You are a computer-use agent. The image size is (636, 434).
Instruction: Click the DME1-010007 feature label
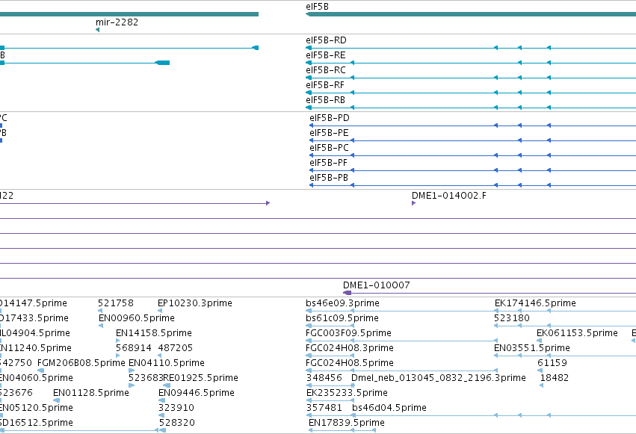[377, 285]
